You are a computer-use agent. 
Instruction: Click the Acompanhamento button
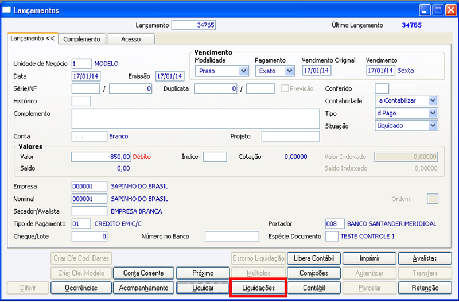tap(143, 288)
